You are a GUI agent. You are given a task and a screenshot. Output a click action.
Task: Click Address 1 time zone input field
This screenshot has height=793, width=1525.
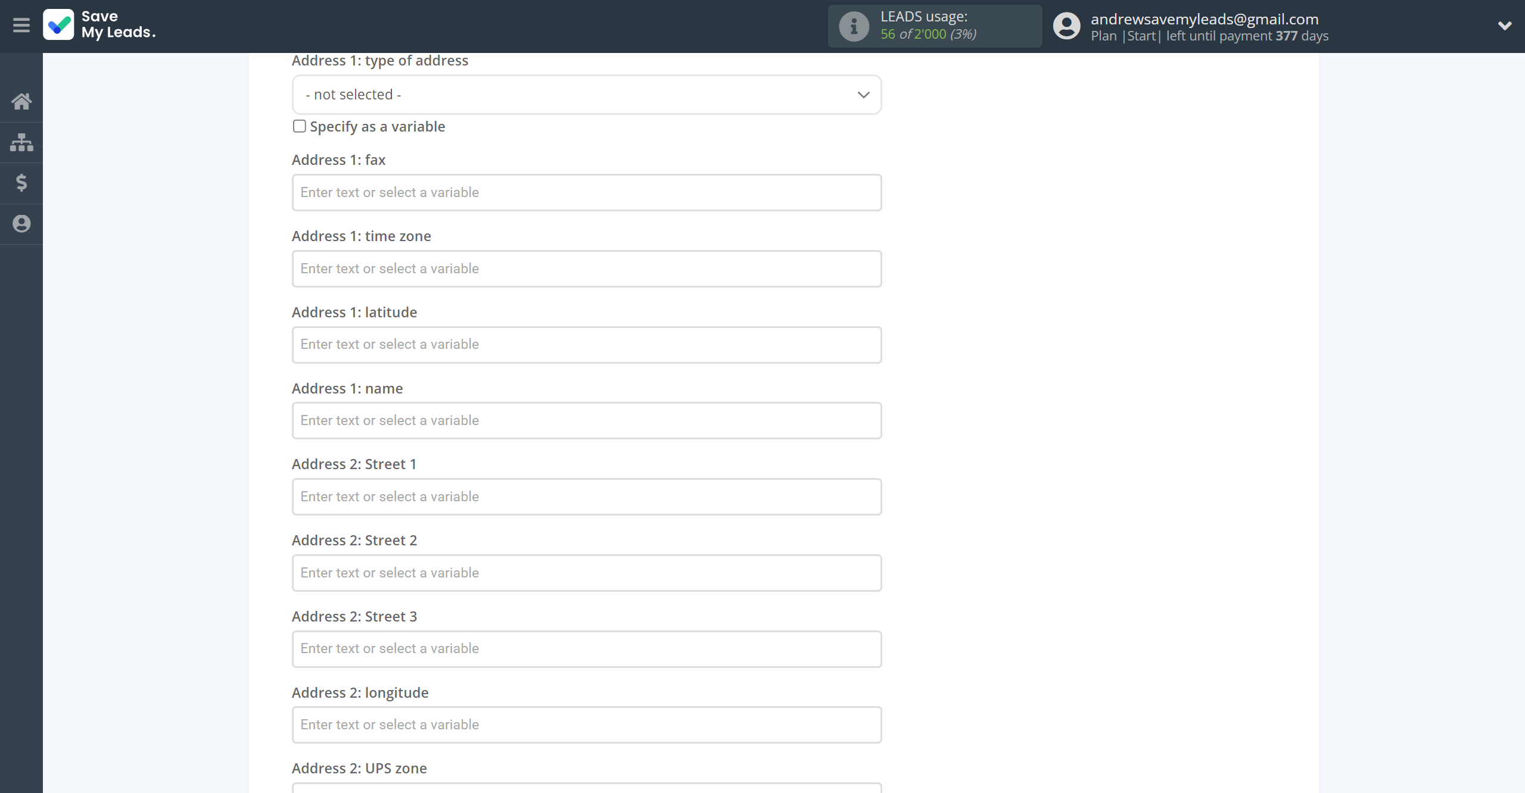pyautogui.click(x=586, y=268)
